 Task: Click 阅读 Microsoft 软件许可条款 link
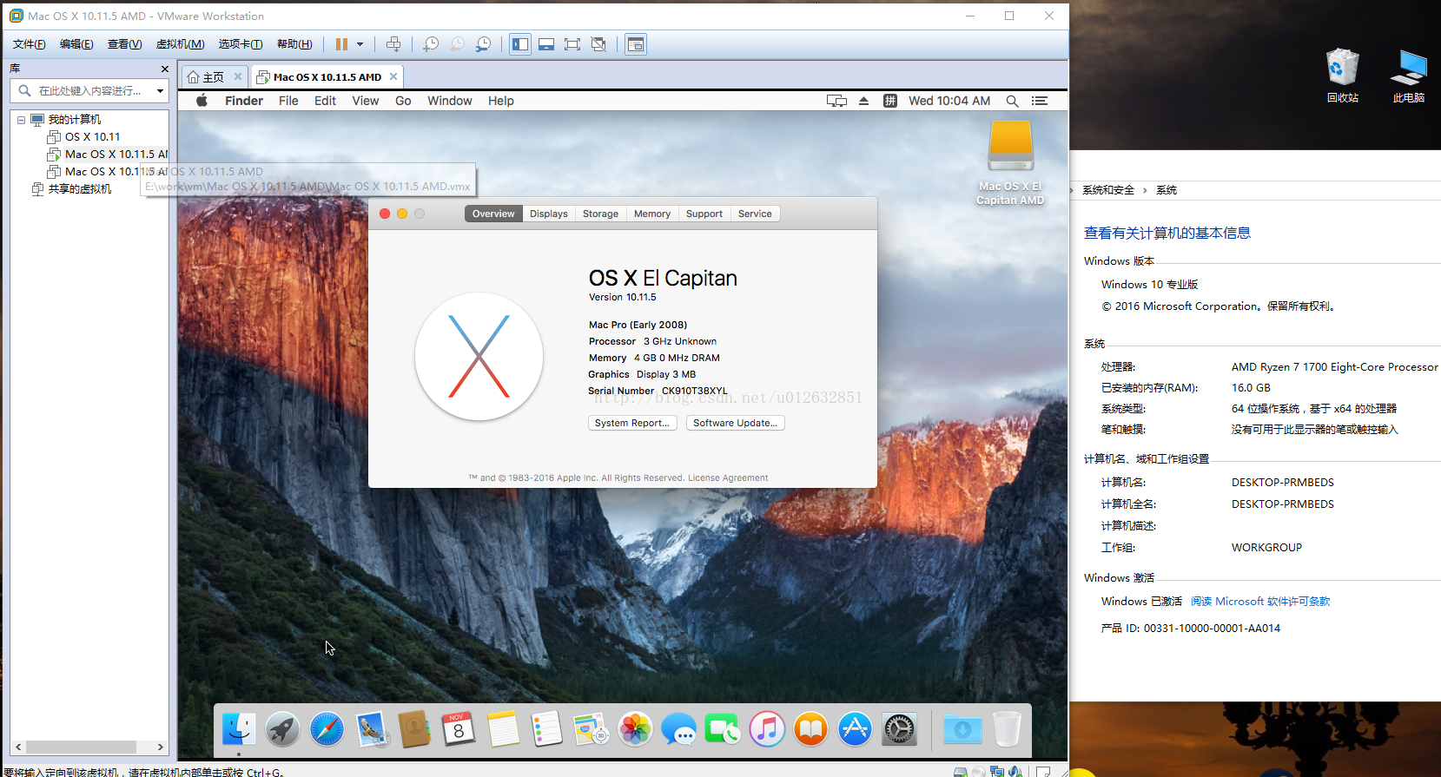tap(1260, 602)
